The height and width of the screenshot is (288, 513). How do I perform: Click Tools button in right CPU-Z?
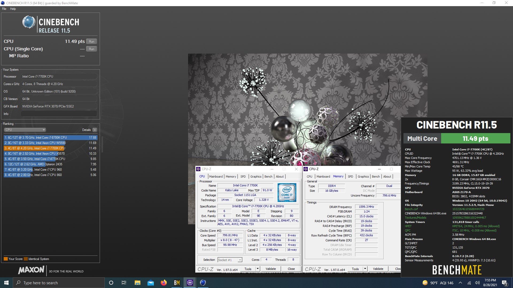(355, 269)
